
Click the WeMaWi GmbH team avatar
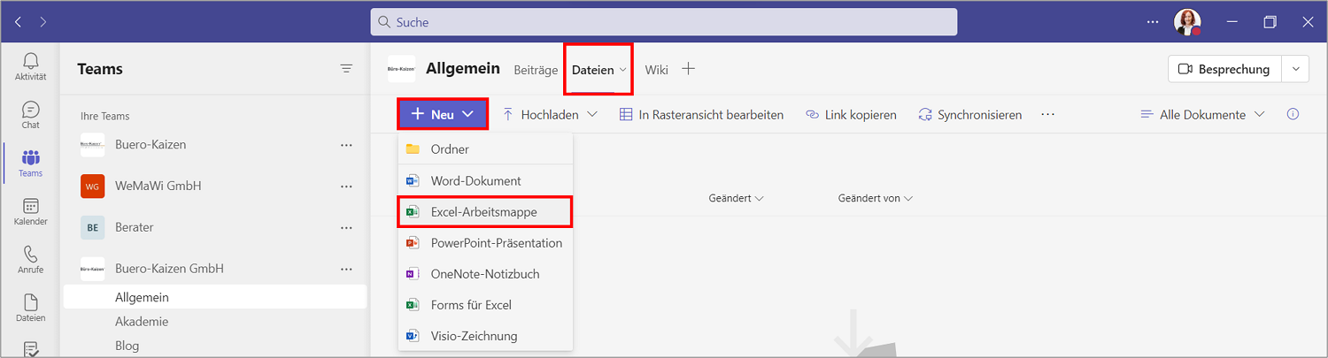point(93,186)
